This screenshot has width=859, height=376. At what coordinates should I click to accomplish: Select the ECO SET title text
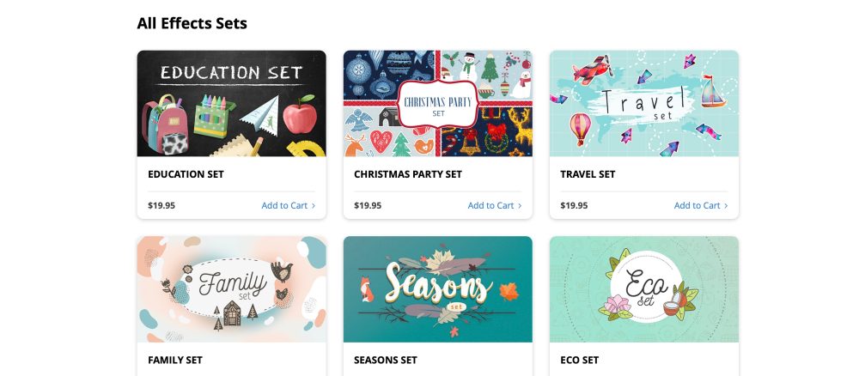tap(580, 361)
